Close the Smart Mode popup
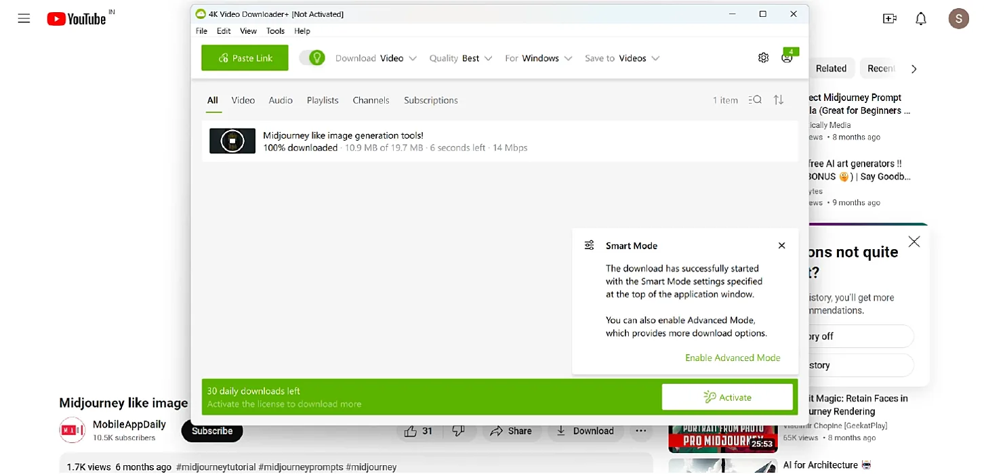 (x=781, y=246)
